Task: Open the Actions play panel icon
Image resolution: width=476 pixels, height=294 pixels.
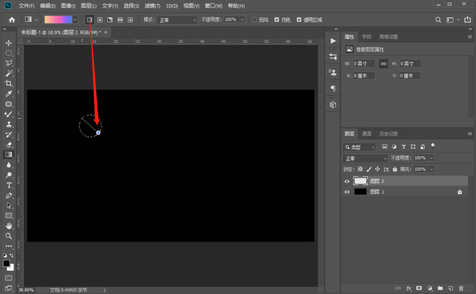Action: pyautogui.click(x=333, y=41)
